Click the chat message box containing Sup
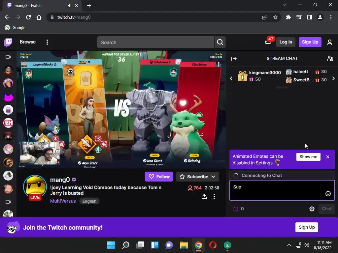The width and height of the screenshot is (338, 253). pyautogui.click(x=282, y=190)
